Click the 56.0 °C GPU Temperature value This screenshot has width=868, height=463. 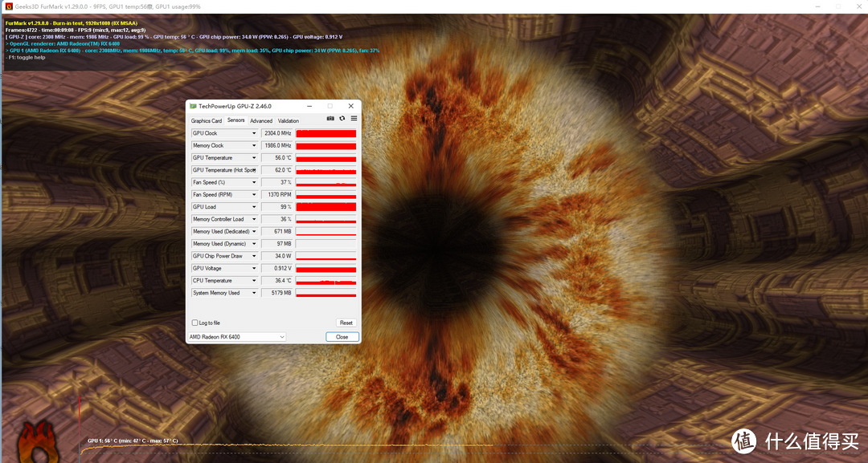(276, 157)
